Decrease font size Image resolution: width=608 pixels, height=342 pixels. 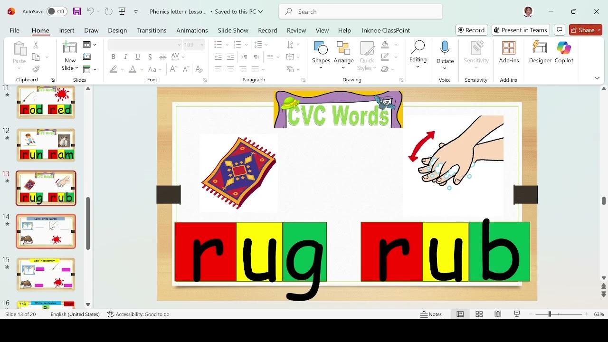coord(186,69)
